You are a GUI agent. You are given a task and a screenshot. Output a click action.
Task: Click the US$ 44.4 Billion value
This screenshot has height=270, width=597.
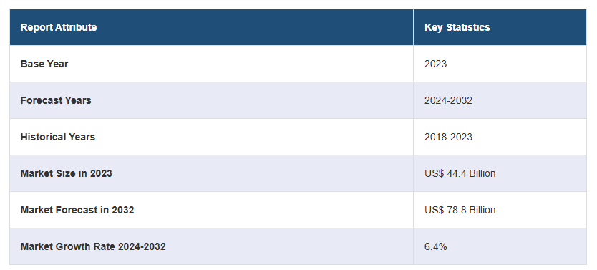coord(460,173)
